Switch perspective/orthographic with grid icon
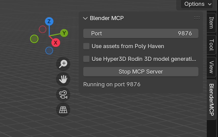Image resolution: width=218 pixels, height=137 pixels. coord(63,110)
